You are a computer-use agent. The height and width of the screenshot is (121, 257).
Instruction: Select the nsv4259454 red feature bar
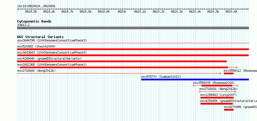[x=217, y=104]
